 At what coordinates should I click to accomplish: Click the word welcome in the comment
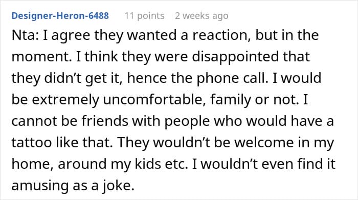264,143
